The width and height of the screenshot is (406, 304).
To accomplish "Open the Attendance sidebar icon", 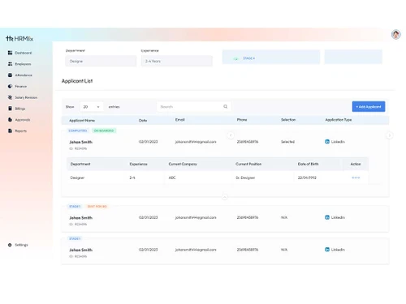I will point(10,75).
